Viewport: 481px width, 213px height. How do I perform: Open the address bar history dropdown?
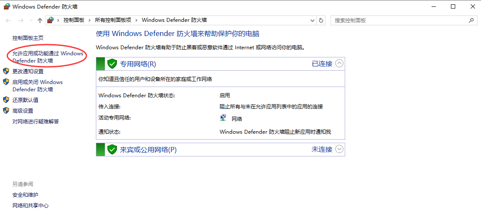(312, 20)
